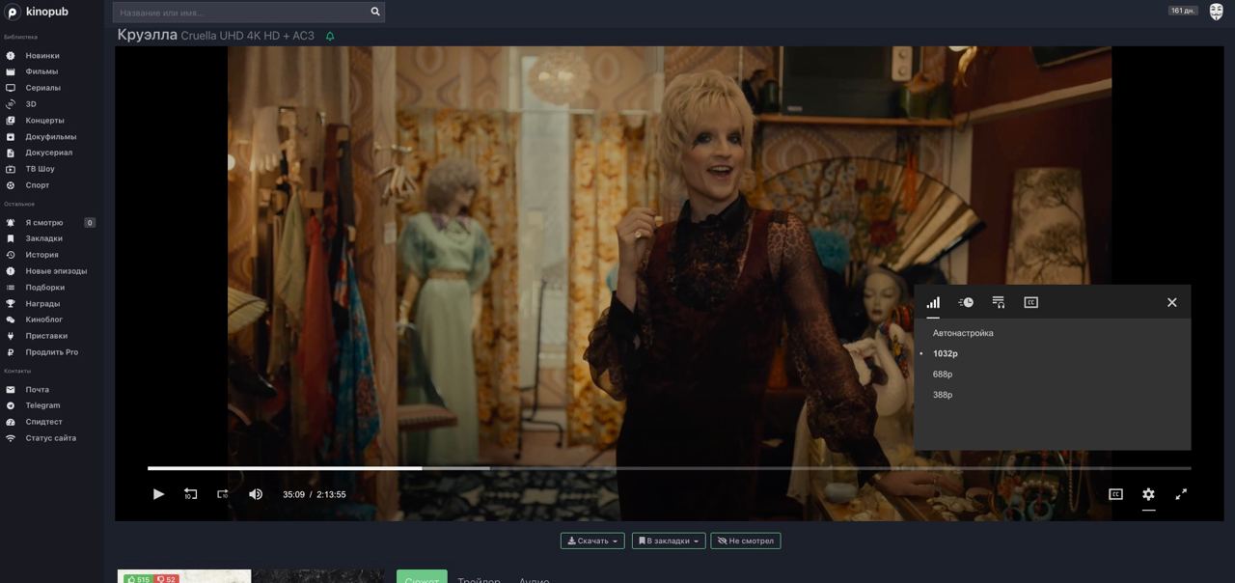Click the История clock icon
This screenshot has width=1235, height=583.
(11, 255)
